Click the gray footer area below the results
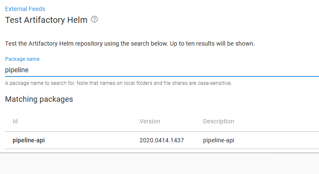Screen dimensions: 319x174 pos(159,164)
